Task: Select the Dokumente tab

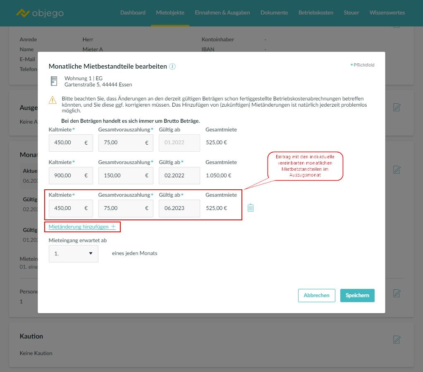Action: point(274,13)
